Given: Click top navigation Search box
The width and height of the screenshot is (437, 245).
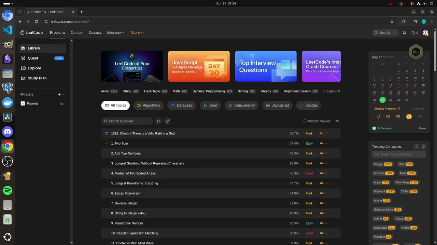Looking at the screenshot, I should (385, 33).
